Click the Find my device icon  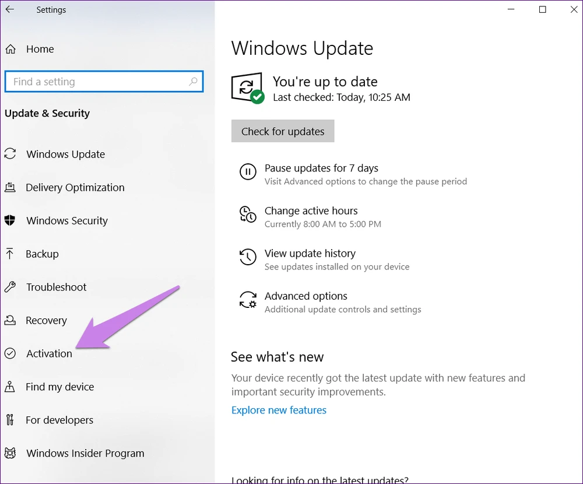pyautogui.click(x=10, y=387)
